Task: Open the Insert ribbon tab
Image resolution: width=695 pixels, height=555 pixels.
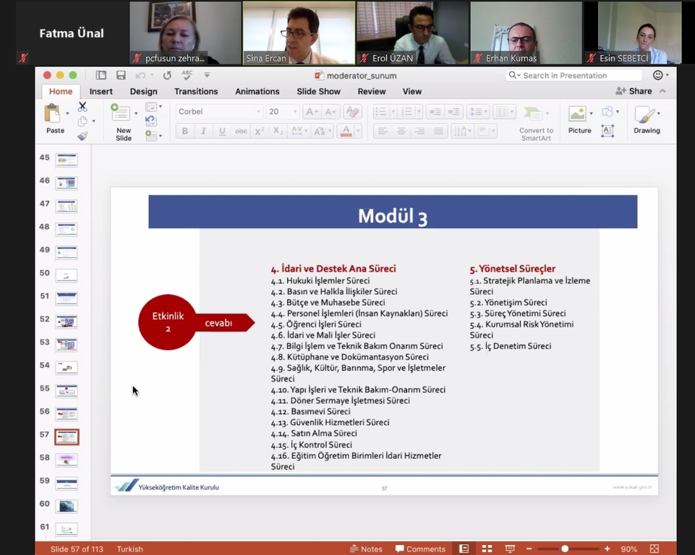Action: [101, 92]
